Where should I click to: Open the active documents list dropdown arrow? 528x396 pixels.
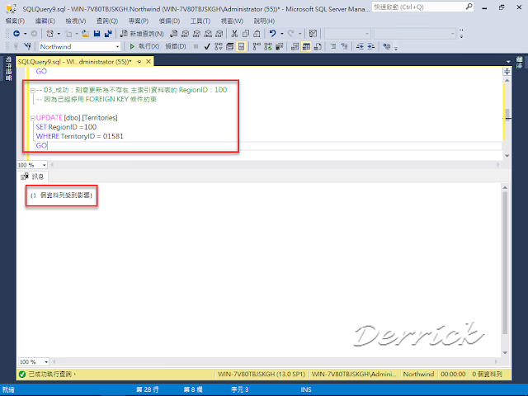point(508,62)
